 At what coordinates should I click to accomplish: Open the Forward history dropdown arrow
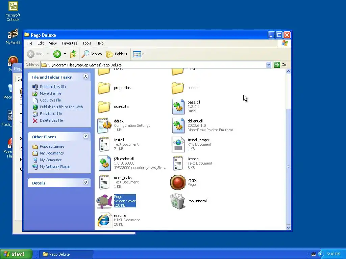point(65,54)
